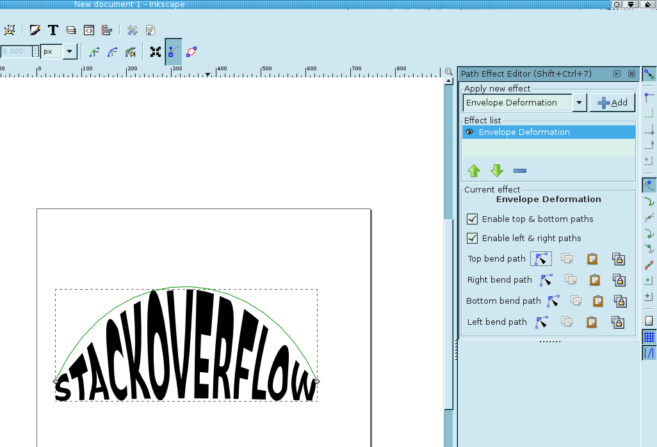
Task: Click the STACKOVERFLOW text object
Action: (186, 346)
